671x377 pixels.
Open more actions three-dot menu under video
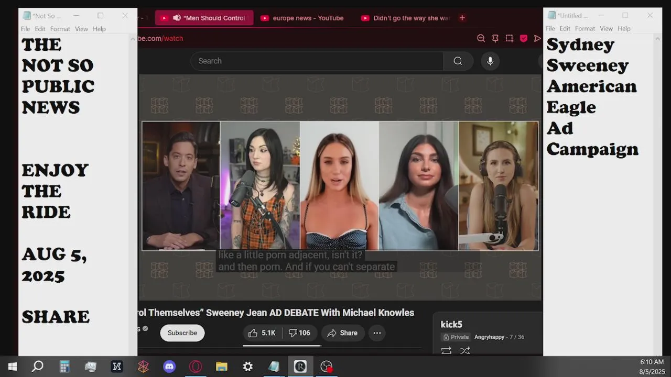(x=377, y=333)
